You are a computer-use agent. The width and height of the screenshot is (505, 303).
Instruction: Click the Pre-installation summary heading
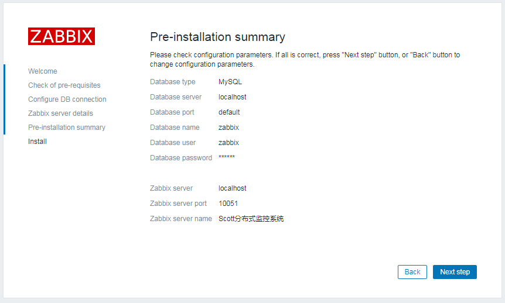[217, 37]
